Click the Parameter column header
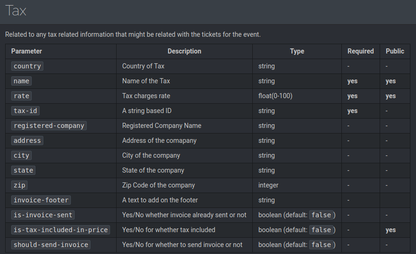 [x=27, y=51]
